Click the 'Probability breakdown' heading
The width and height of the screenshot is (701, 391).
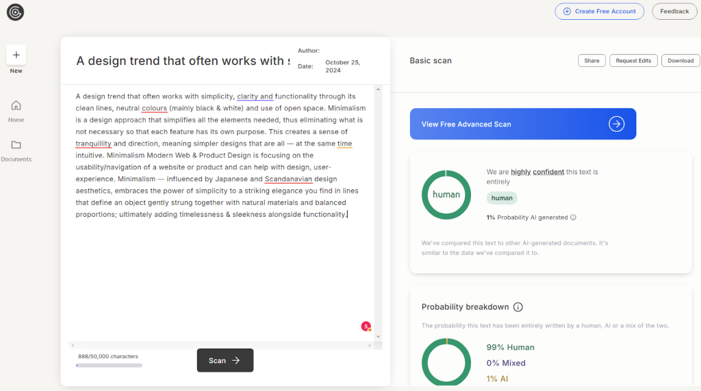click(x=465, y=307)
